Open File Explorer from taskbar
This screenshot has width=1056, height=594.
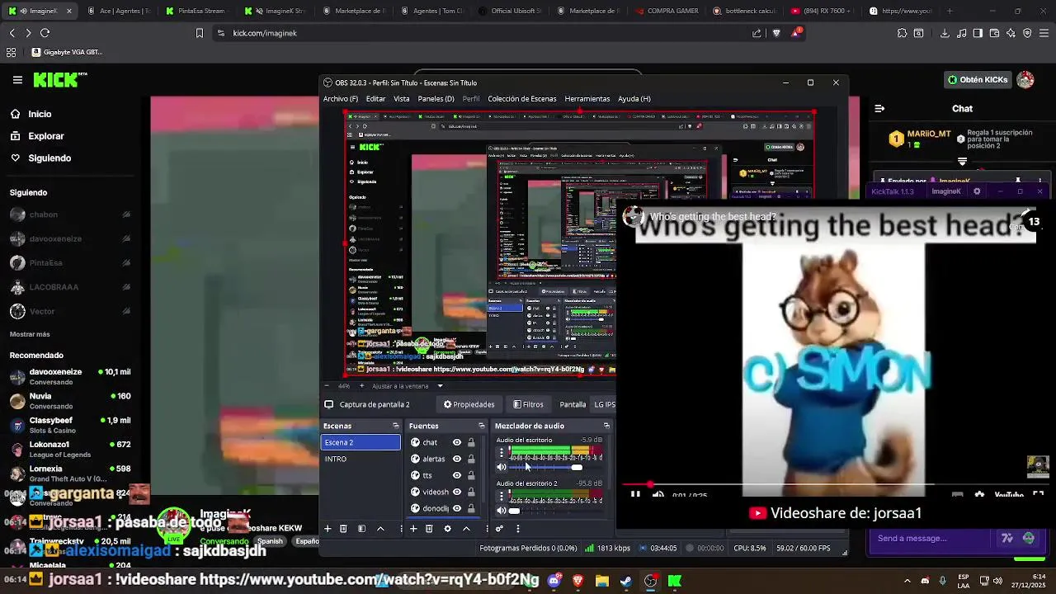click(602, 581)
